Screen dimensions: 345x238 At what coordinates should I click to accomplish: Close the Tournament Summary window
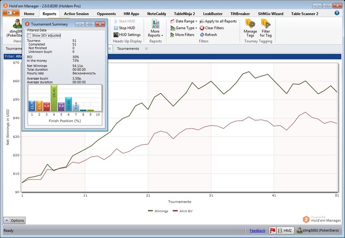pyautogui.click(x=100, y=24)
